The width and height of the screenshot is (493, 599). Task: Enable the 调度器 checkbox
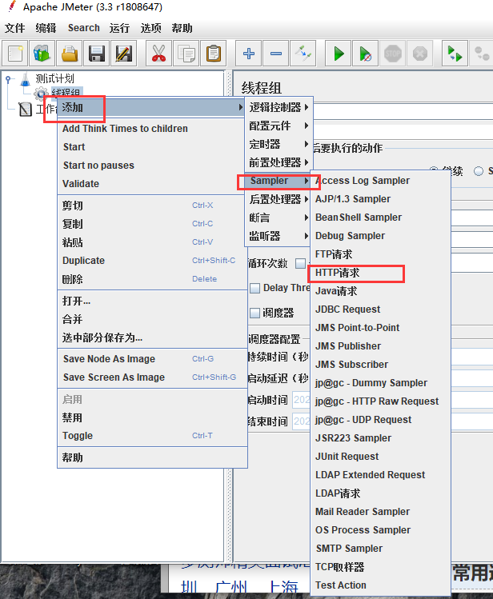click(255, 313)
